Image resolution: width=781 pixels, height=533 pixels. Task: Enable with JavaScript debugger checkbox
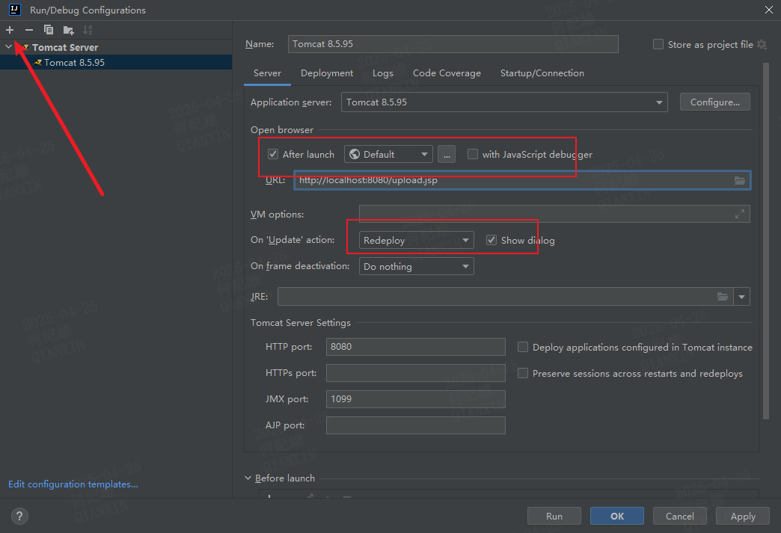pos(472,154)
